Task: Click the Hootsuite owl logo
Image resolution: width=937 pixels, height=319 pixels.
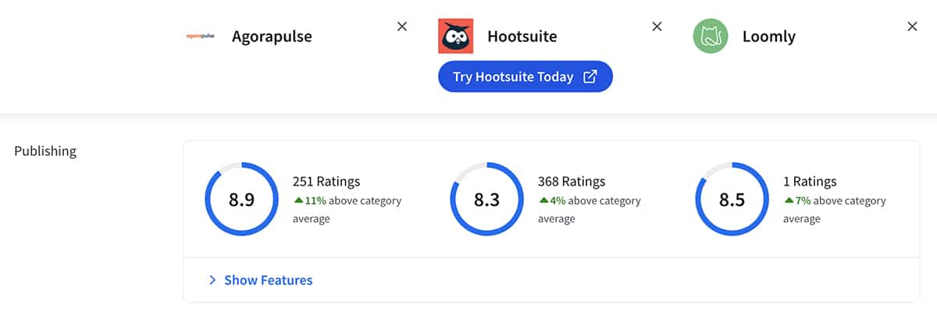Action: [x=455, y=36]
